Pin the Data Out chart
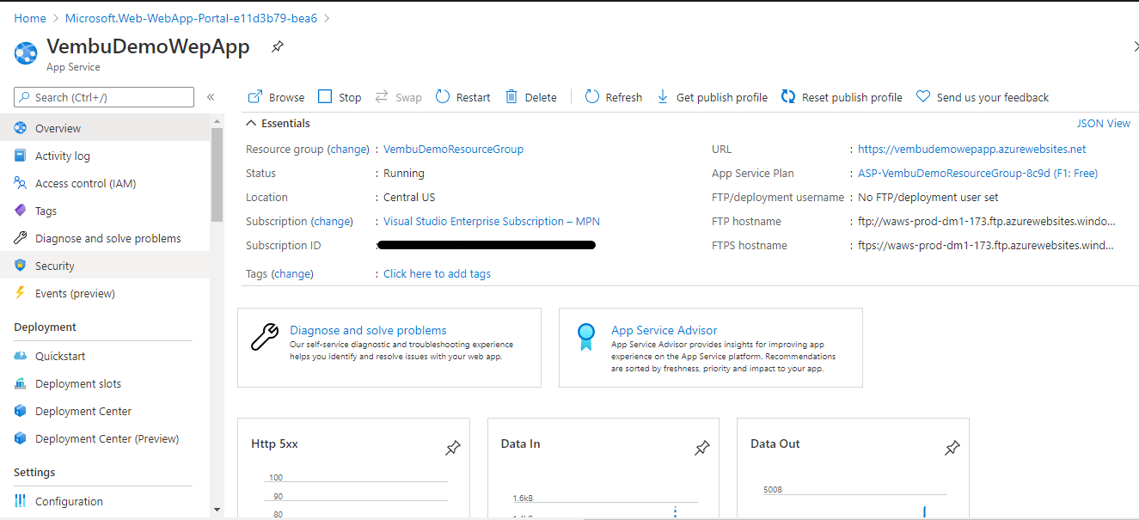Screen dimensions: 1139x520 (x=952, y=448)
